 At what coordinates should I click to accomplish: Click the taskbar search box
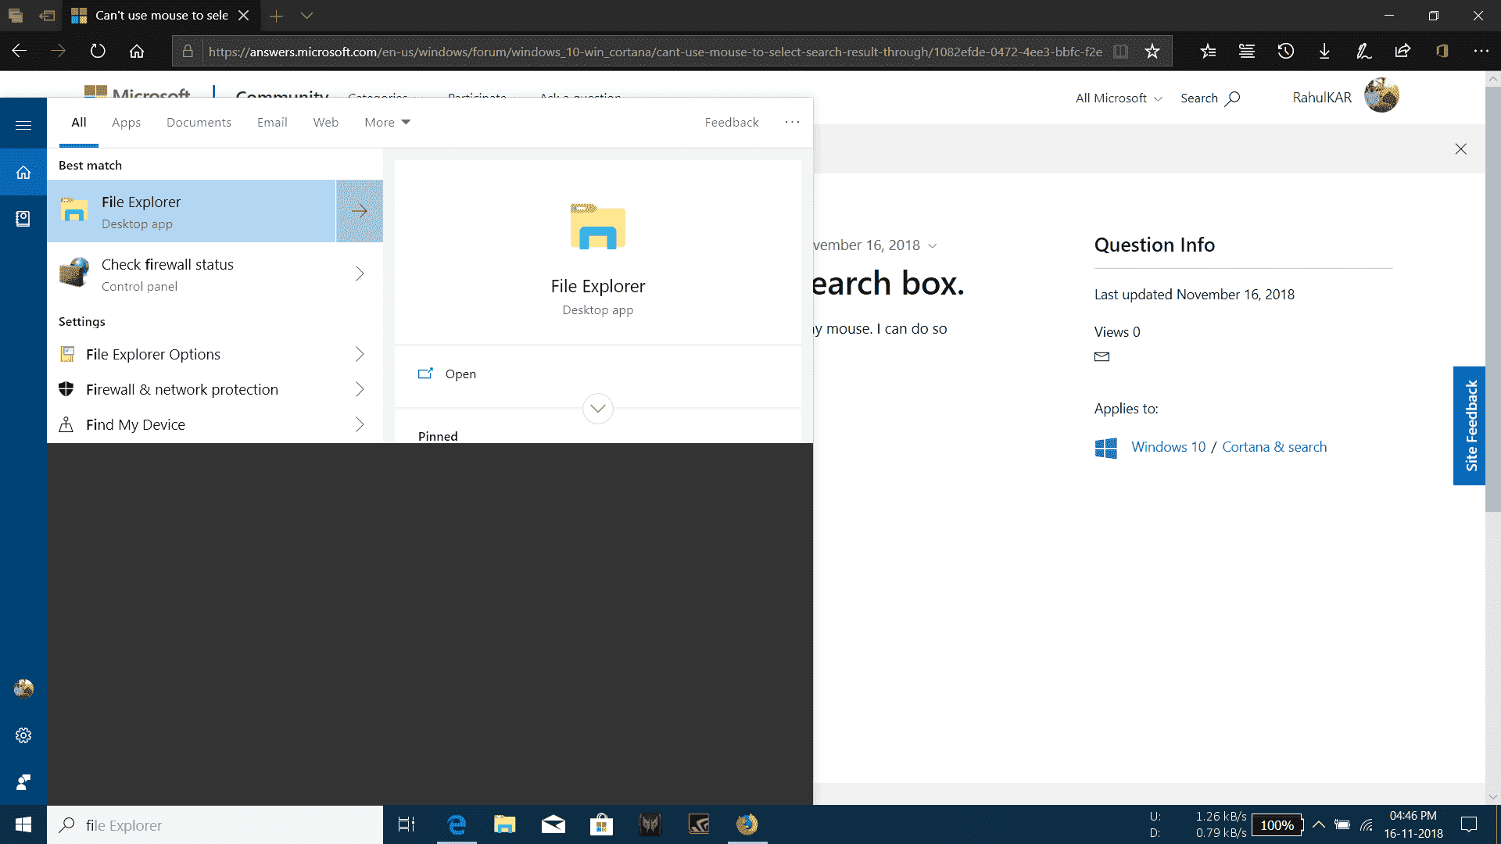point(215,824)
